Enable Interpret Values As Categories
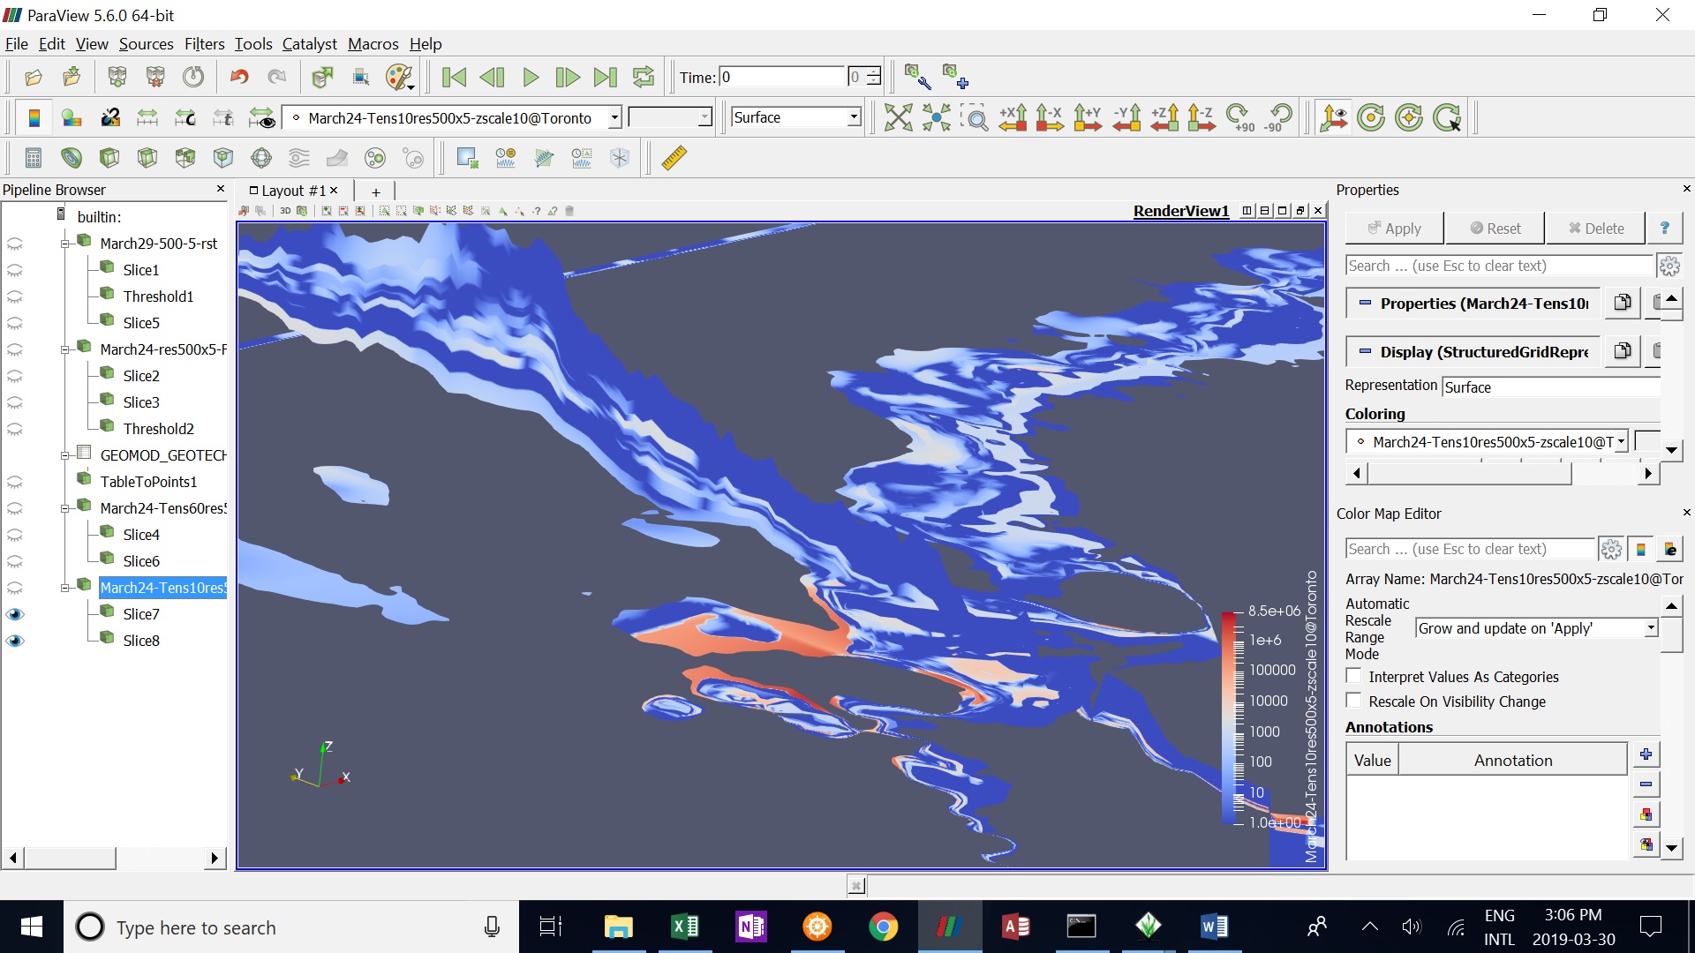This screenshot has height=953, width=1695. point(1353,676)
